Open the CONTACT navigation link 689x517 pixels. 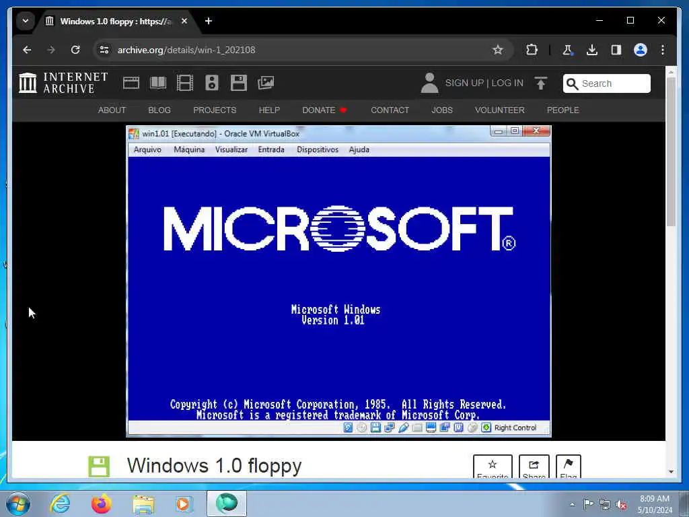390,110
